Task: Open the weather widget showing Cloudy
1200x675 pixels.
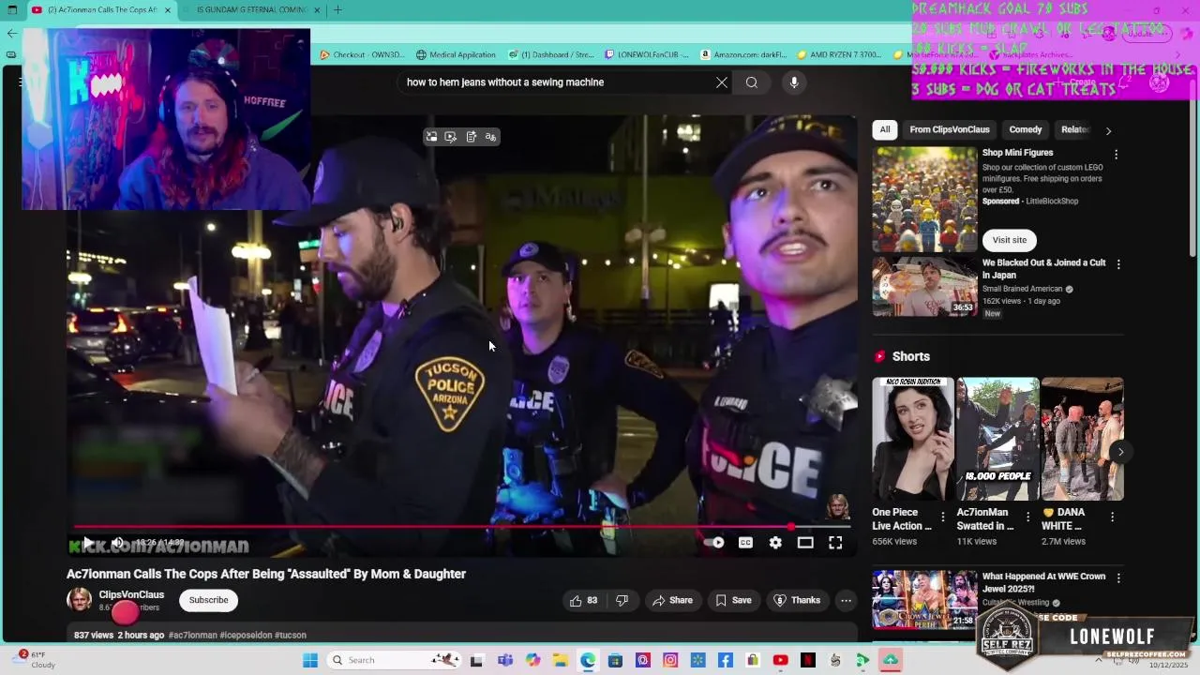Action: pyautogui.click(x=37, y=660)
